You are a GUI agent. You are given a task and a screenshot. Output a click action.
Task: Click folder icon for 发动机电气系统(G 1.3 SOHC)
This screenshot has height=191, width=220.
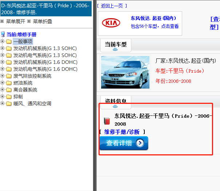(x=9, y=55)
